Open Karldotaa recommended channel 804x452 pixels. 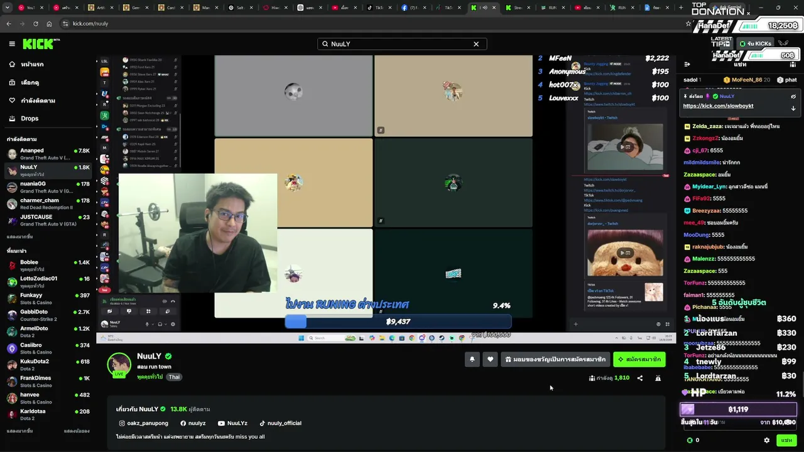pyautogui.click(x=48, y=415)
